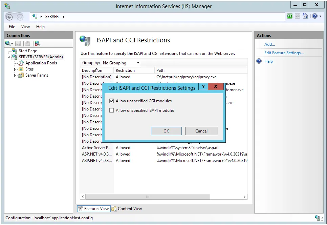The image size is (327, 225).
Task: Open the Group by No Grouping dropdown
Action: (x=121, y=63)
